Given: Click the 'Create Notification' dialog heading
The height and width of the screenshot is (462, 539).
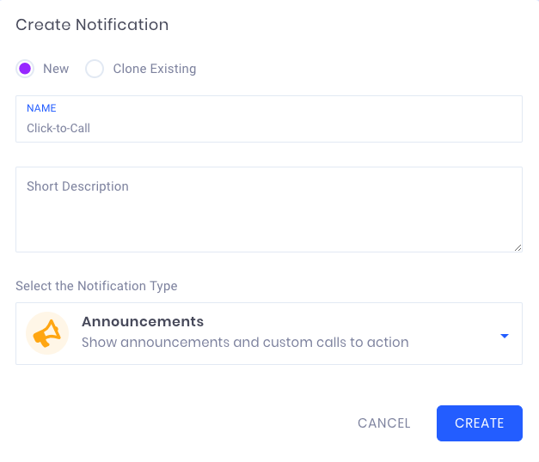Looking at the screenshot, I should (92, 25).
